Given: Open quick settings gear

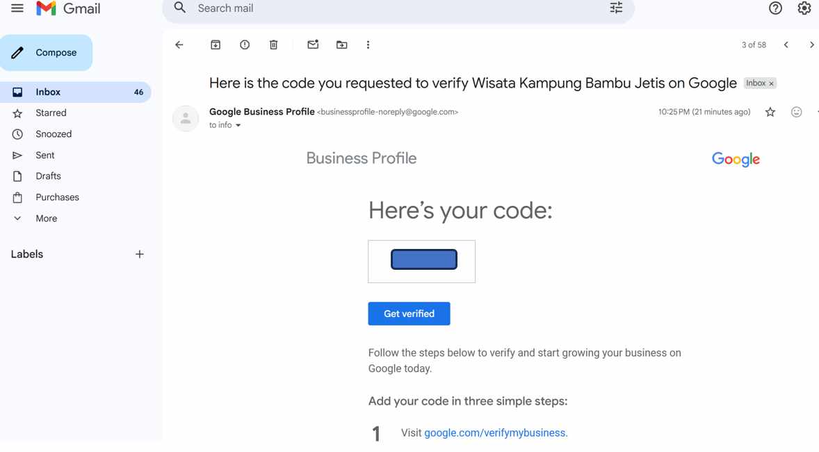Looking at the screenshot, I should [804, 8].
